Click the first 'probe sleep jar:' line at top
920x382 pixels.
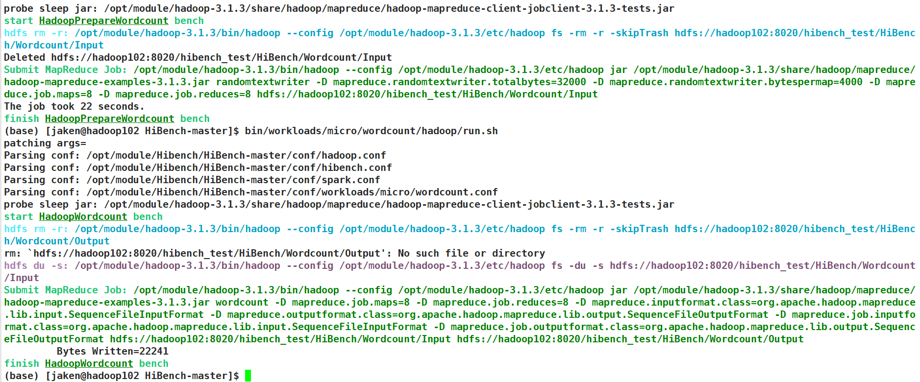(339, 8)
